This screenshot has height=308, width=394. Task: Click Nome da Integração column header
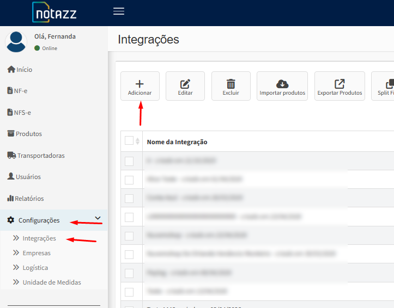pyautogui.click(x=177, y=142)
